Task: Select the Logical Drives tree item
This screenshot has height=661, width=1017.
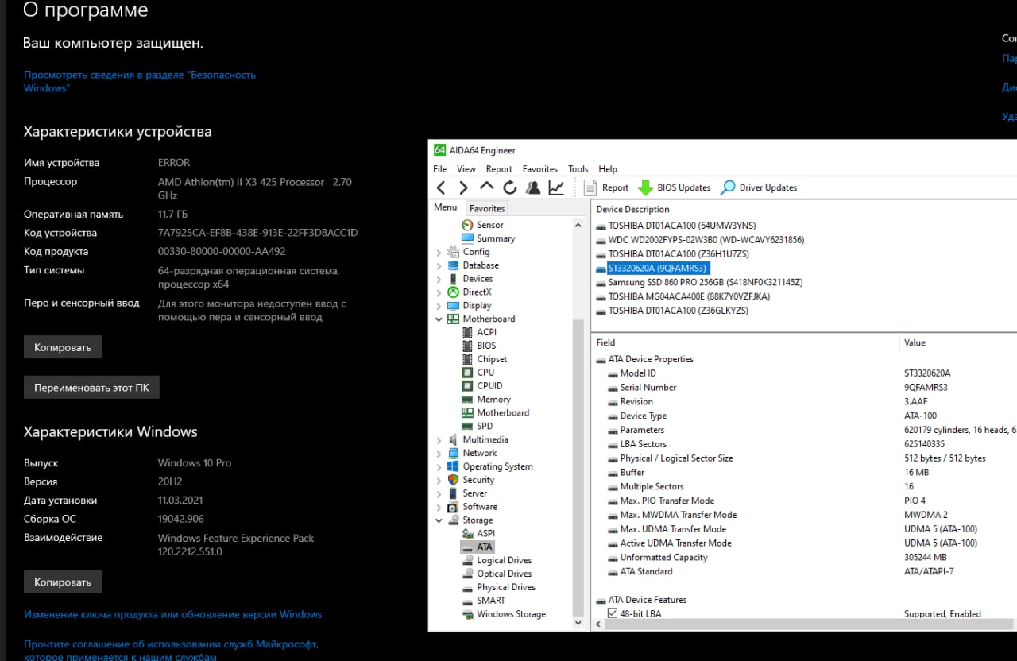Action: point(497,560)
